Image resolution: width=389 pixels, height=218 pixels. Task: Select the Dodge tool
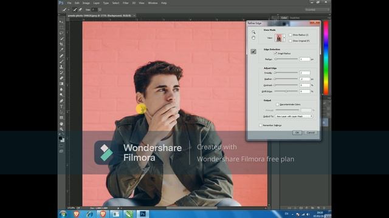point(61,95)
